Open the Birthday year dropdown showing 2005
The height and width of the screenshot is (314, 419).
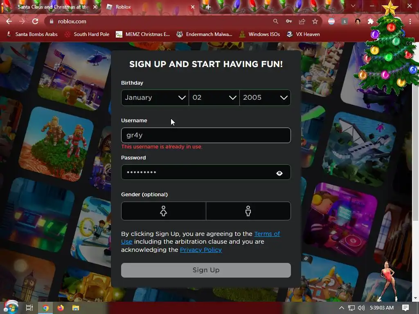click(265, 97)
